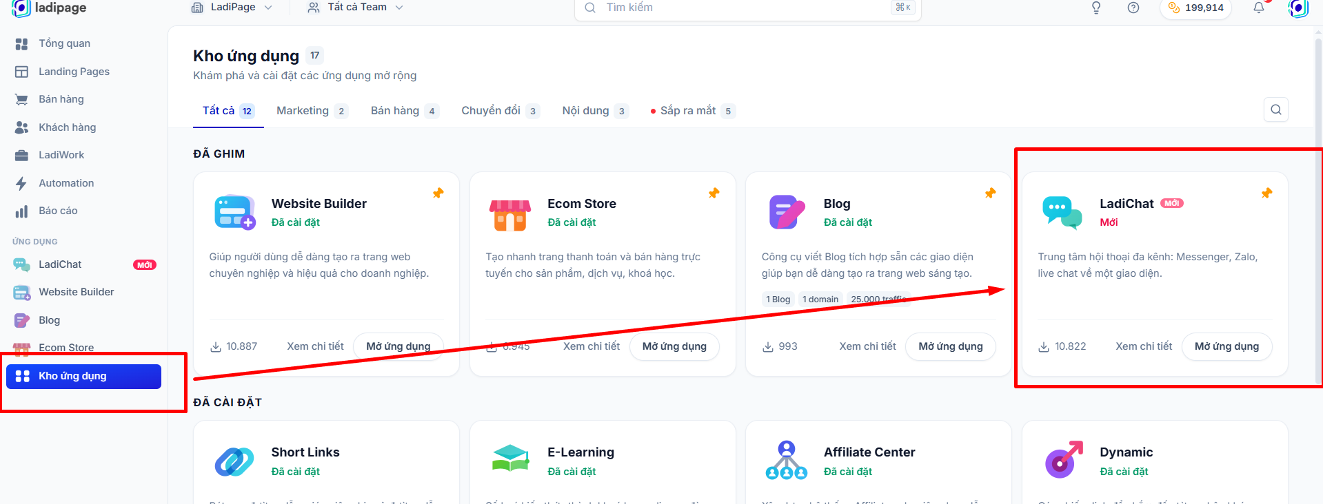Viewport: 1323px width, 504px height.
Task: Click the ladipage logo in the header
Action: [x=49, y=8]
